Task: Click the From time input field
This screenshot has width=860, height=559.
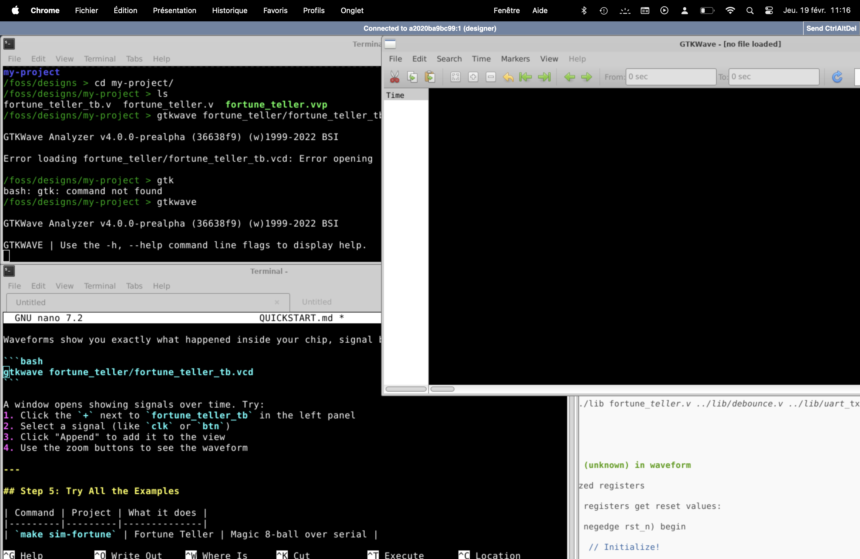Action: [670, 77]
